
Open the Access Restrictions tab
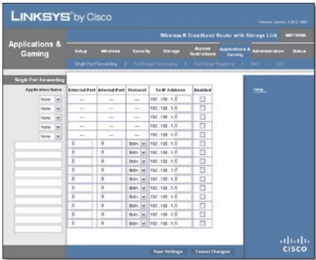pos(202,51)
